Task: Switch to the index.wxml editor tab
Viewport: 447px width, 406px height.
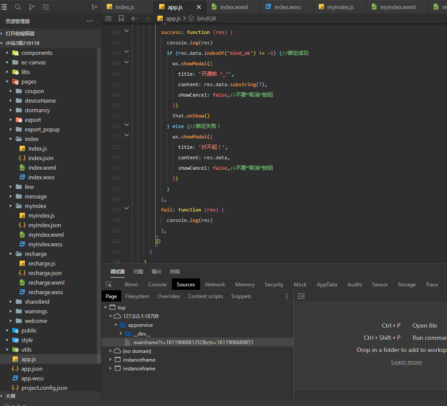Action: (233, 7)
